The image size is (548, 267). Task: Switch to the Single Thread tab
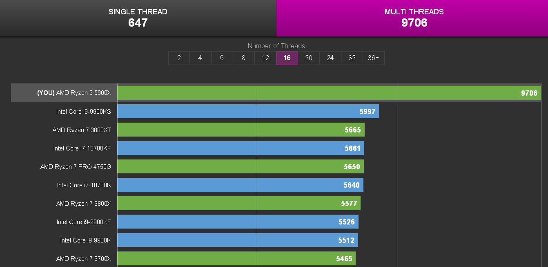[138, 18]
